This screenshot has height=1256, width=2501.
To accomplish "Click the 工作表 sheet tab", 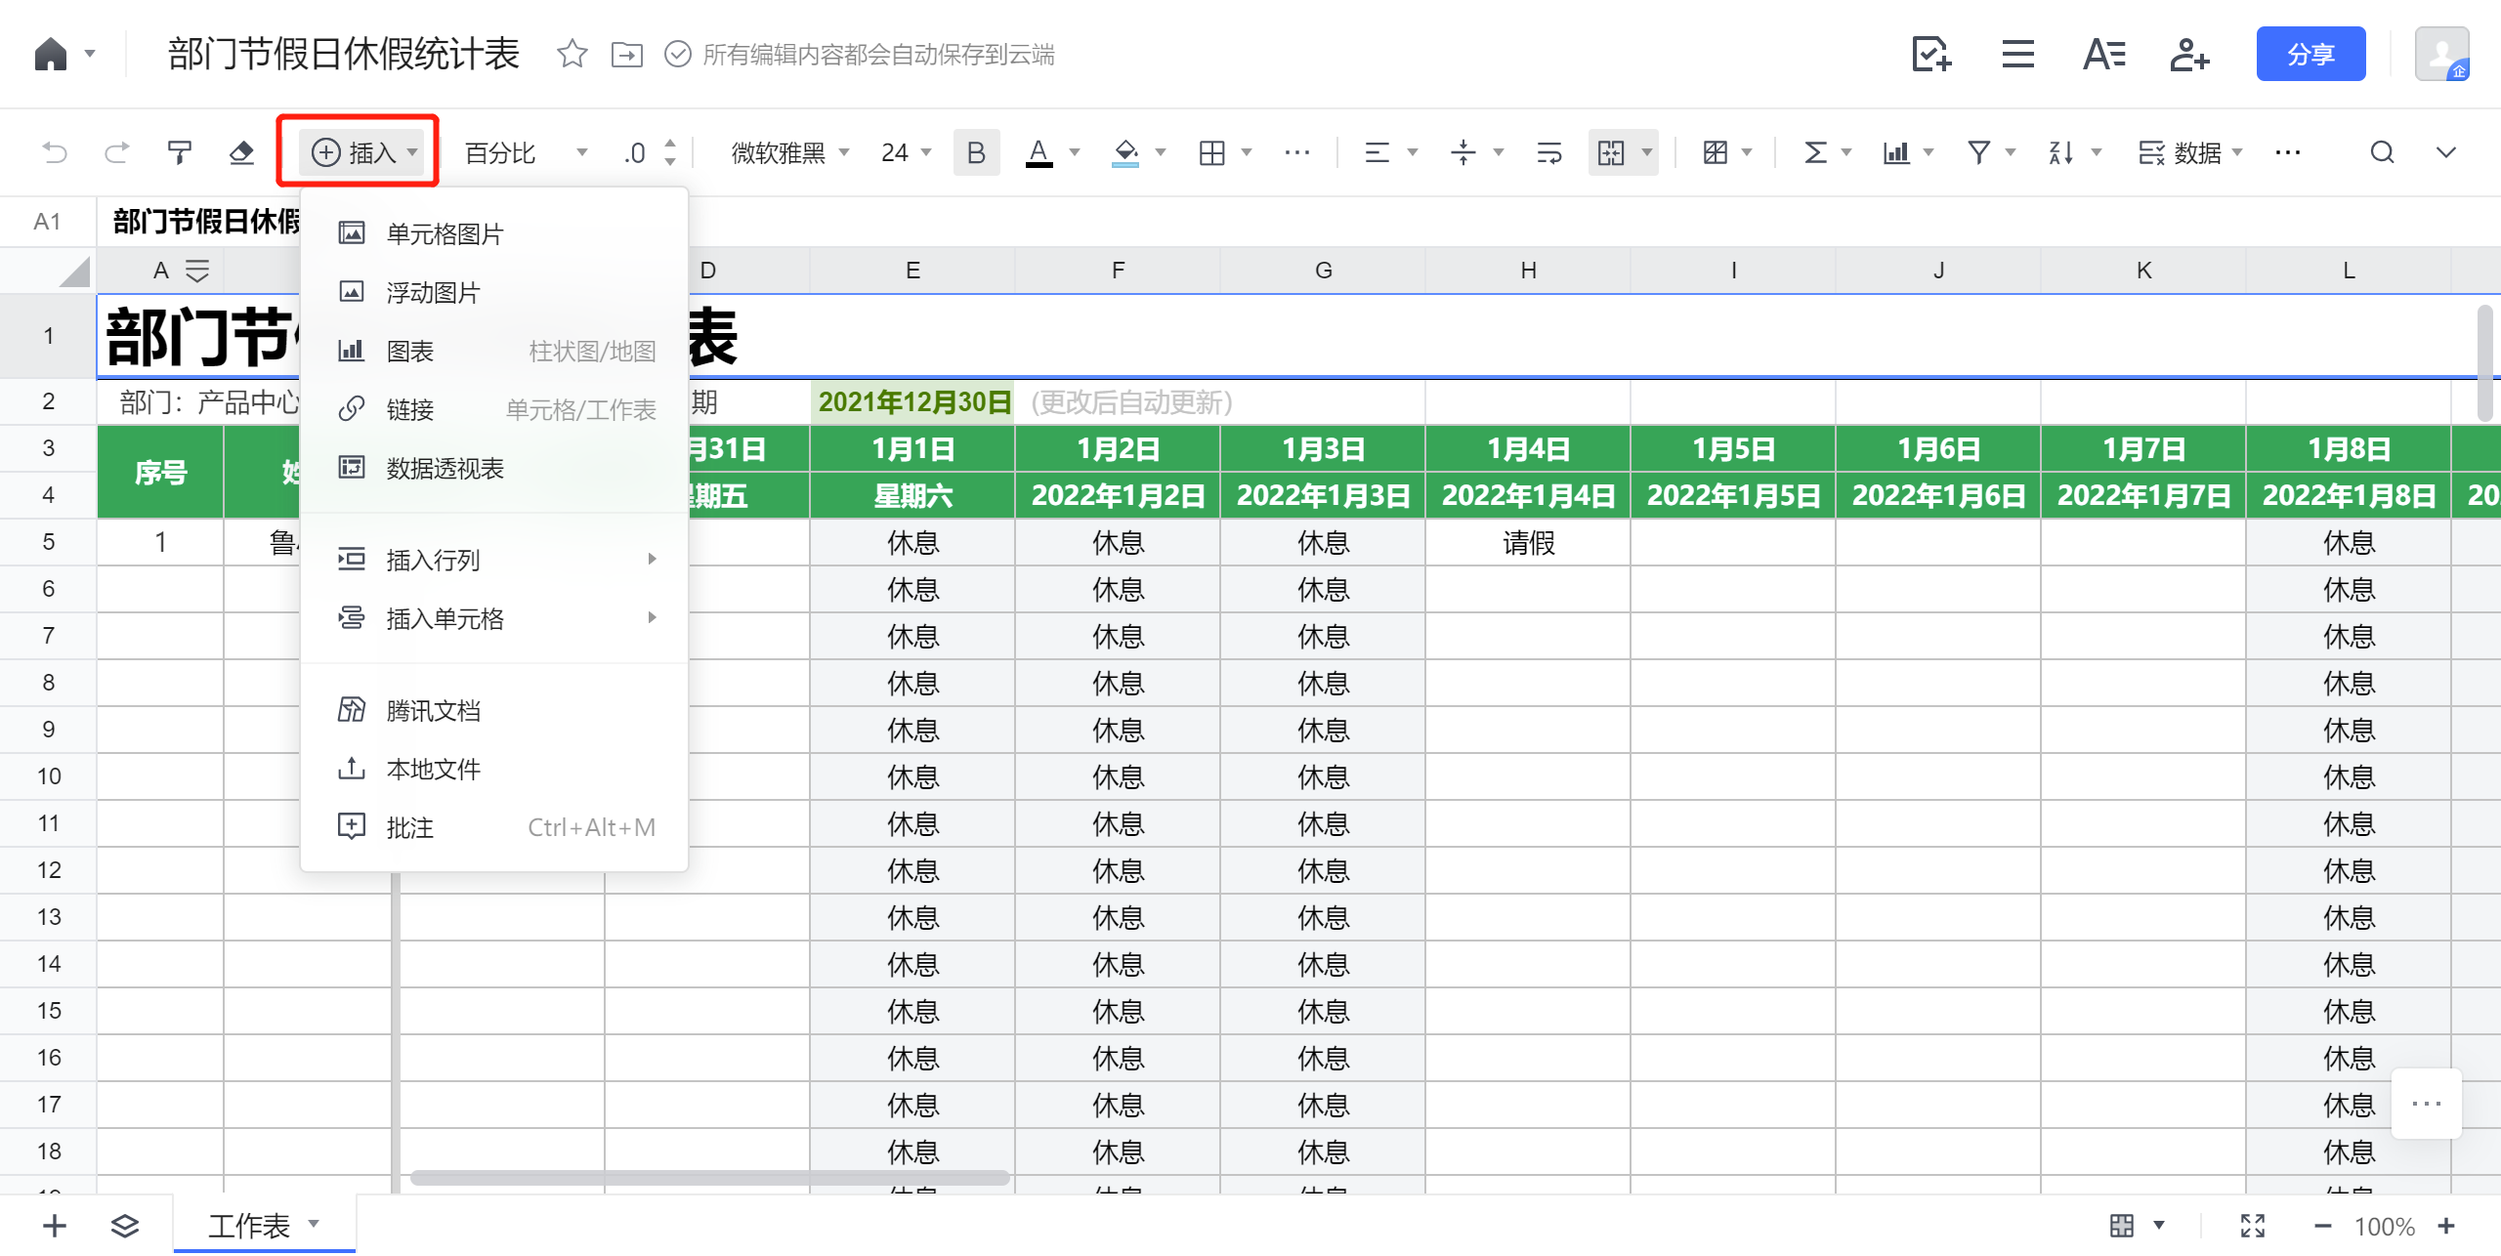I will (x=250, y=1225).
